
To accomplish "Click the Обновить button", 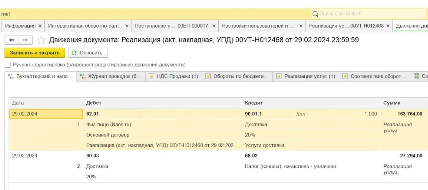I will 88,53.
